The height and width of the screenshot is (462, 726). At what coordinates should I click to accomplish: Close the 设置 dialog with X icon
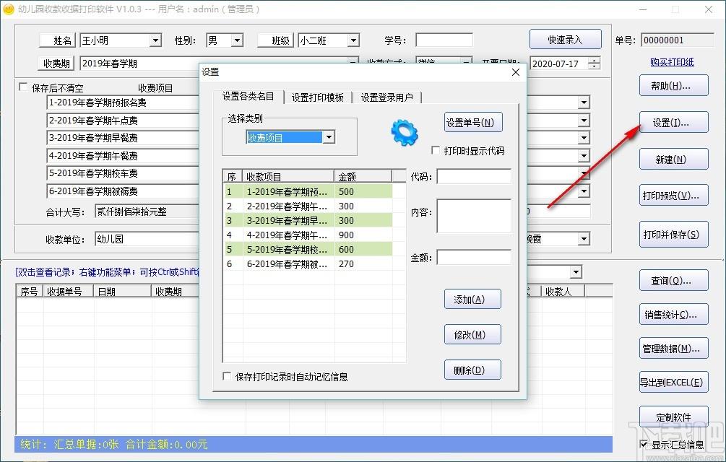click(516, 72)
